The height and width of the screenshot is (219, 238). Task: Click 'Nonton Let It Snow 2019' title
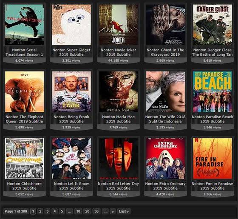click(x=71, y=186)
